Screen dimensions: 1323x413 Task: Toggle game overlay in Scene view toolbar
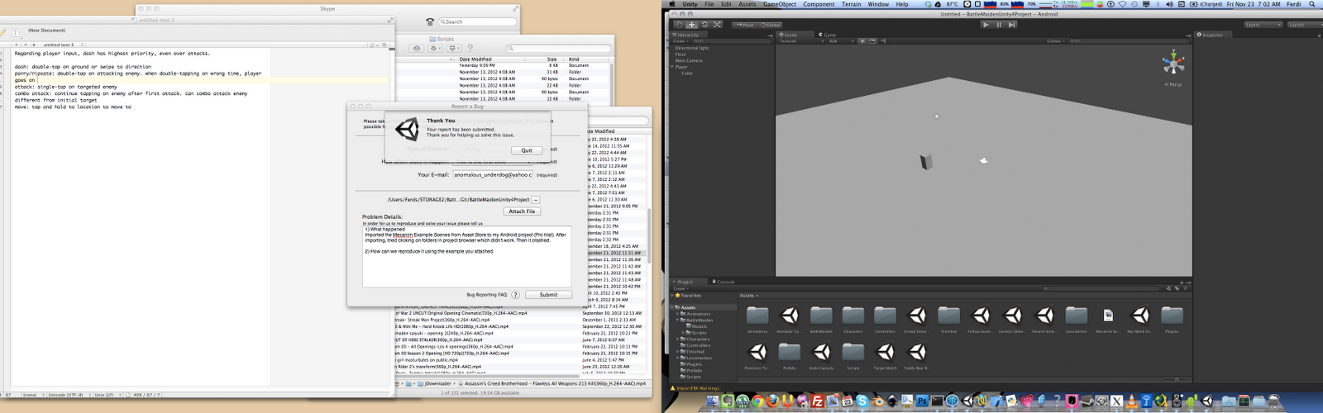click(872, 40)
